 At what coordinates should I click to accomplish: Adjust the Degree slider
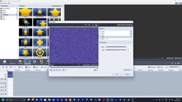click(116, 47)
